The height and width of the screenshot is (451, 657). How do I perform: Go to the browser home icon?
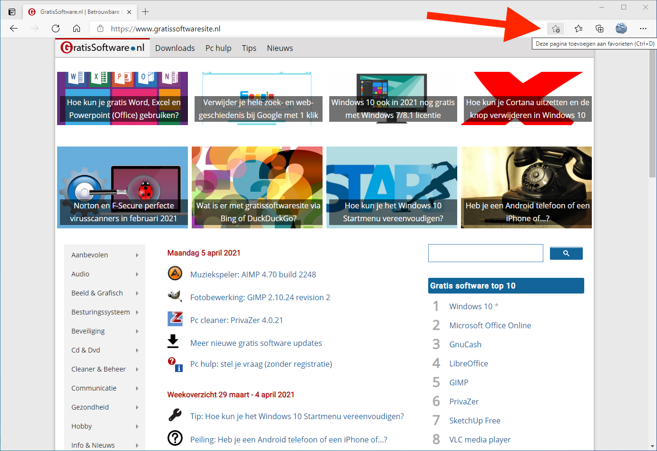(x=77, y=29)
